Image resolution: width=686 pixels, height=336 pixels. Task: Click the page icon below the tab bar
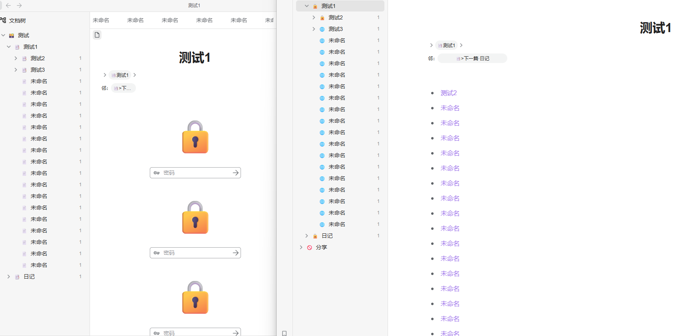[x=97, y=35]
